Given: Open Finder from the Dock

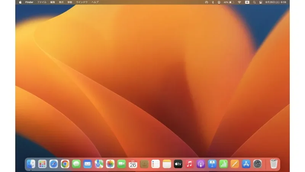Looking at the screenshot, I should 31,164.
